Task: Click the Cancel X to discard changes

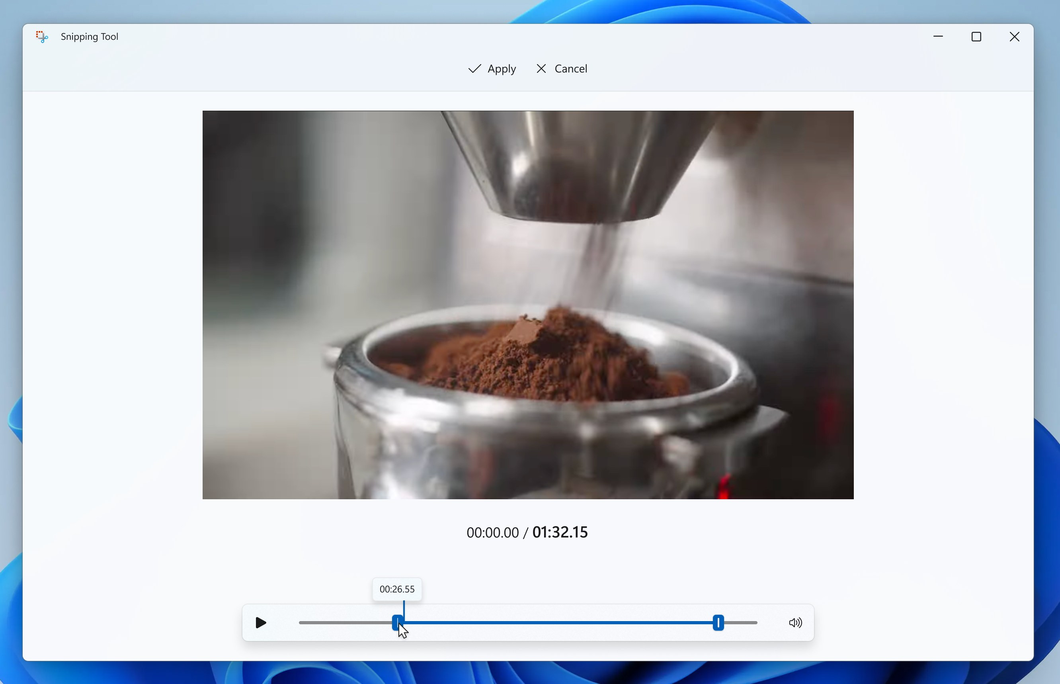Action: click(561, 69)
